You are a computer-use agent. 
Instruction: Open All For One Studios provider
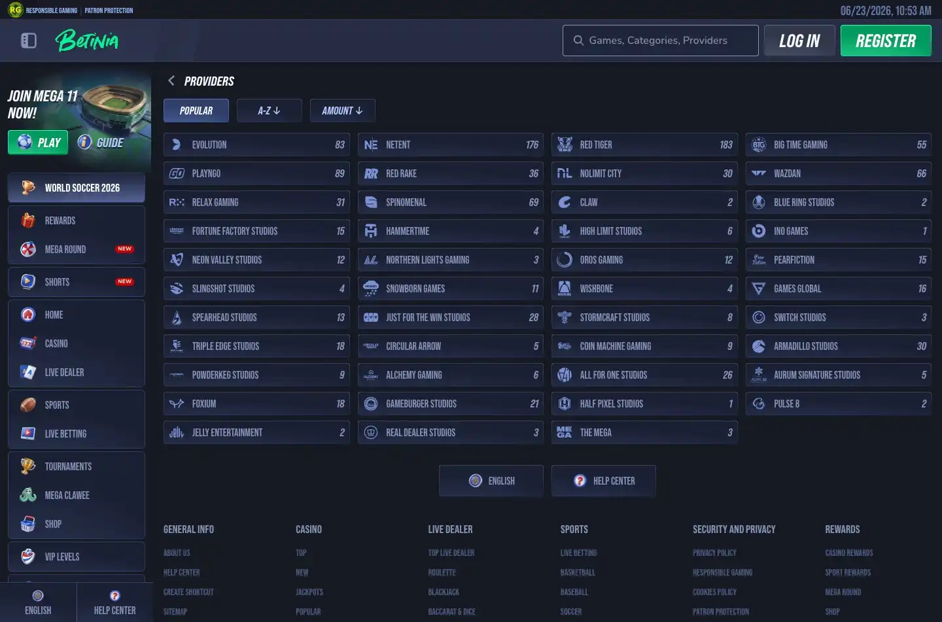[x=644, y=375]
